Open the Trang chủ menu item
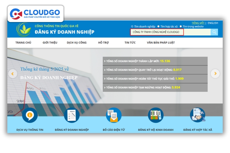The image size is (230, 153). 23,43
